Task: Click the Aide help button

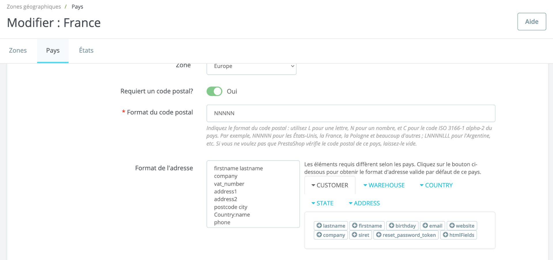Action: [x=532, y=22]
